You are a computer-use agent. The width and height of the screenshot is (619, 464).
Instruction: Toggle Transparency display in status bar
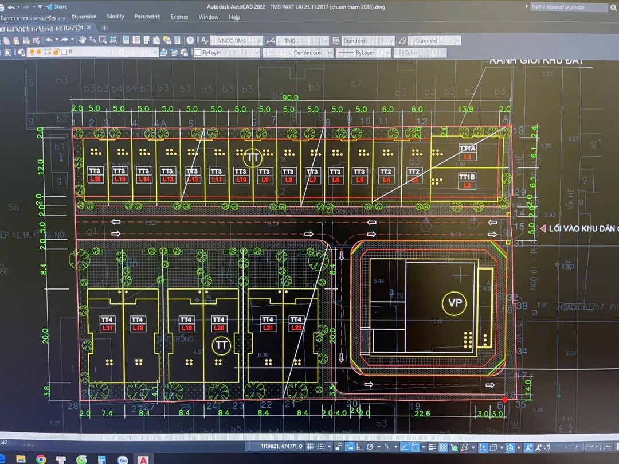point(443,447)
